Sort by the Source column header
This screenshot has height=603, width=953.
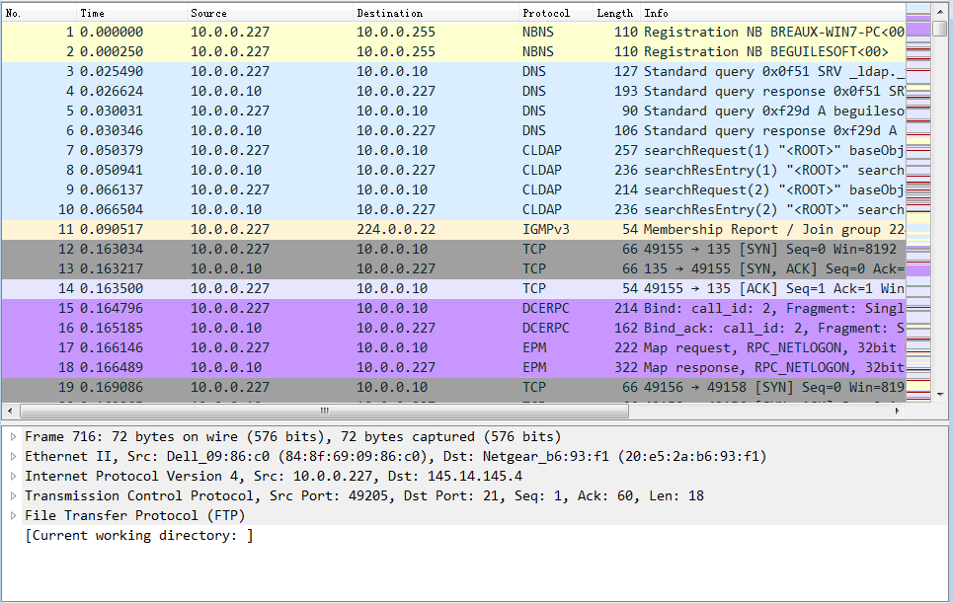[x=270, y=13]
